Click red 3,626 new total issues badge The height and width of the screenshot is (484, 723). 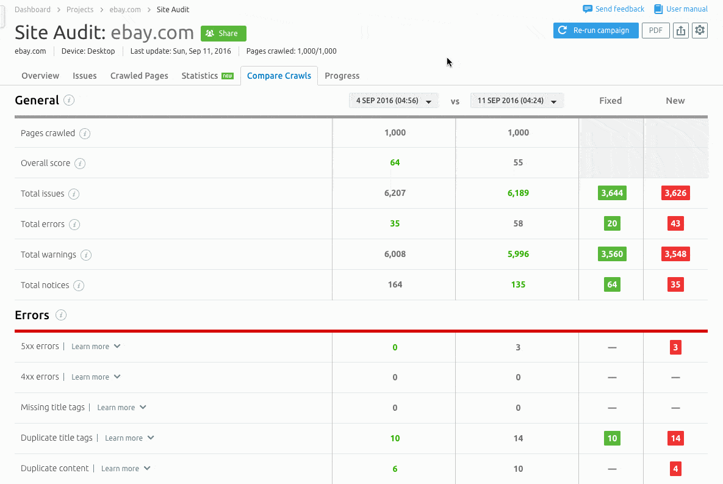(x=675, y=193)
